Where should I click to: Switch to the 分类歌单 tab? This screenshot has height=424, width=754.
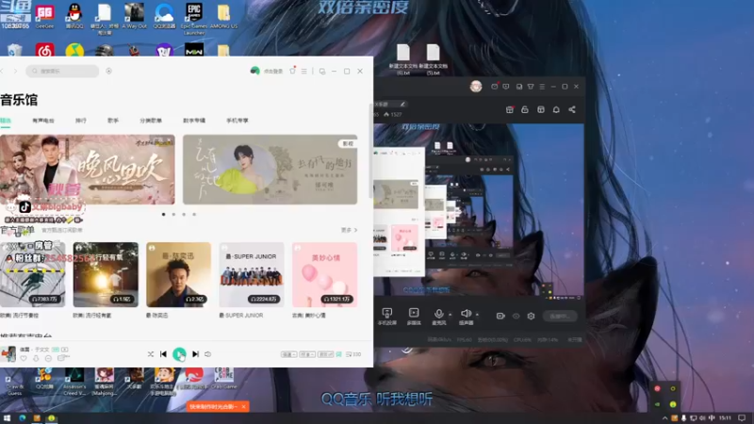point(151,121)
